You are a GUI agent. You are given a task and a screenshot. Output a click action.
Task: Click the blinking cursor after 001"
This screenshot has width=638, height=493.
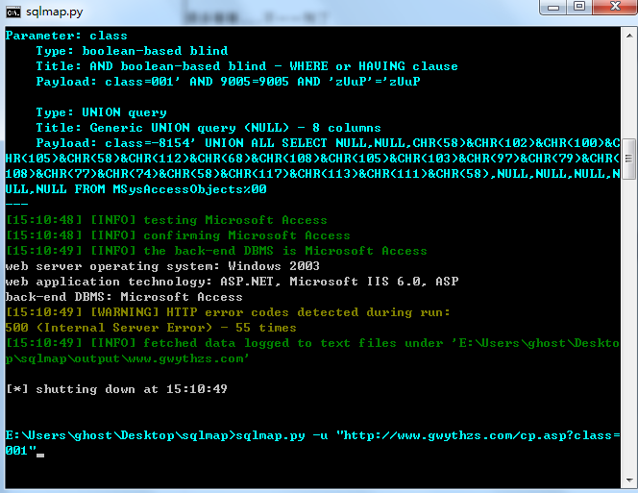tap(40, 456)
